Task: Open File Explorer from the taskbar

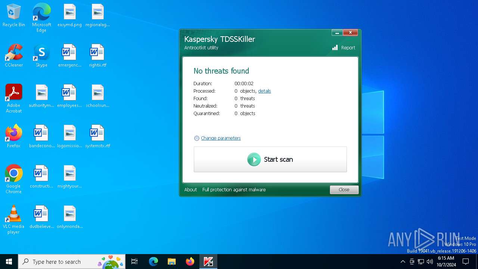Action: coord(172,262)
